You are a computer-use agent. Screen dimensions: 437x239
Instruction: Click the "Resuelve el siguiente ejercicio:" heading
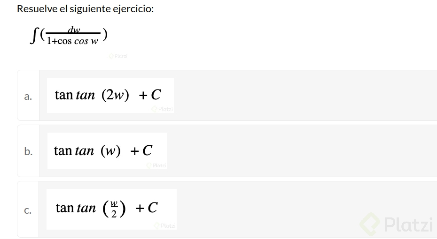pos(85,9)
